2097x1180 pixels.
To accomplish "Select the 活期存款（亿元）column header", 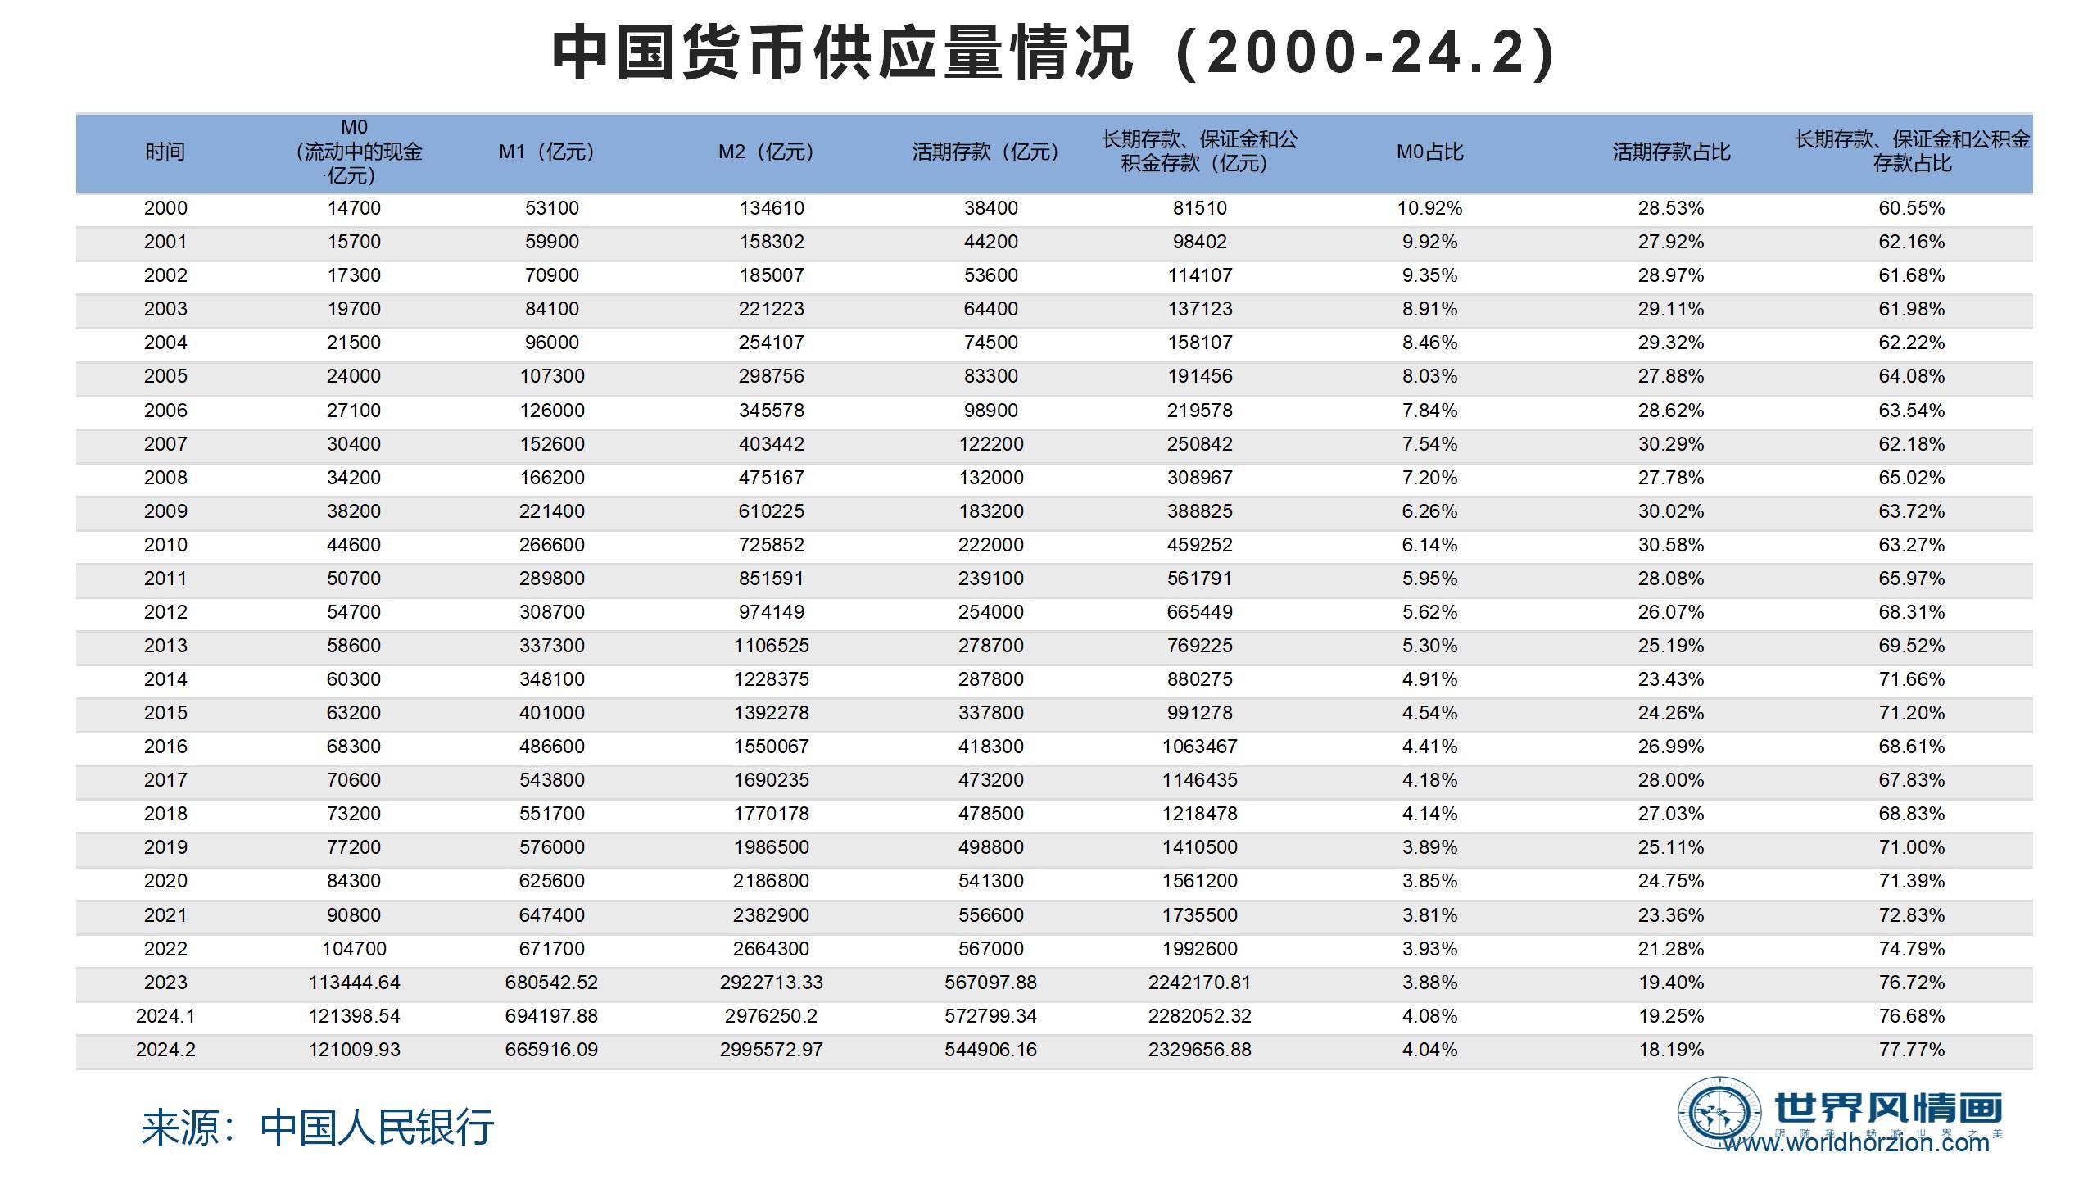I will (x=985, y=152).
